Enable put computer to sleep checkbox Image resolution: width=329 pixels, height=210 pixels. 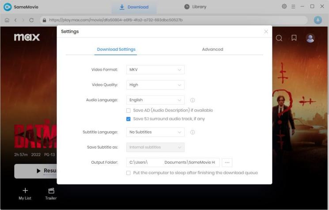pos(129,173)
